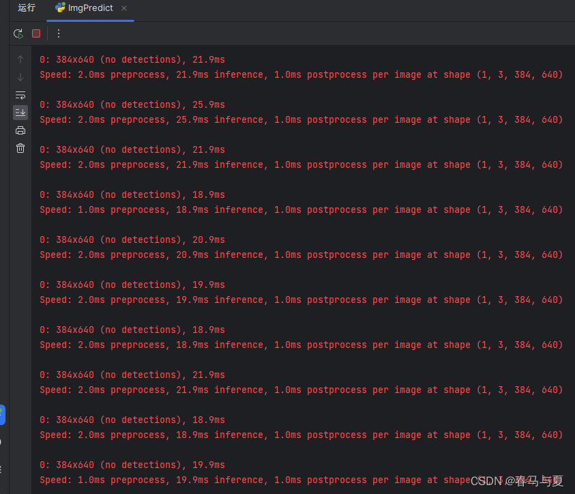
Task: Toggle soft-wrap for console output
Action: tap(20, 95)
